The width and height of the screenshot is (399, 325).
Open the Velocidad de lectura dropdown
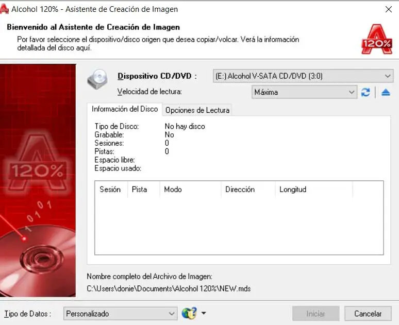click(x=304, y=92)
